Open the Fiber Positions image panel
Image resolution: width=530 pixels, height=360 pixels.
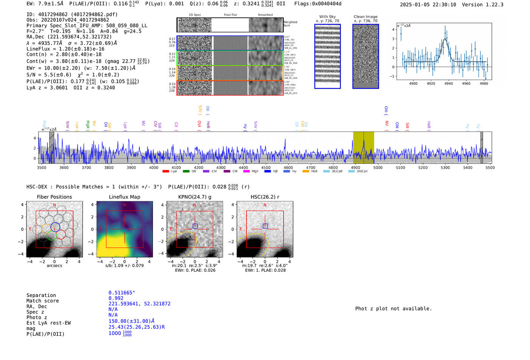click(54, 229)
